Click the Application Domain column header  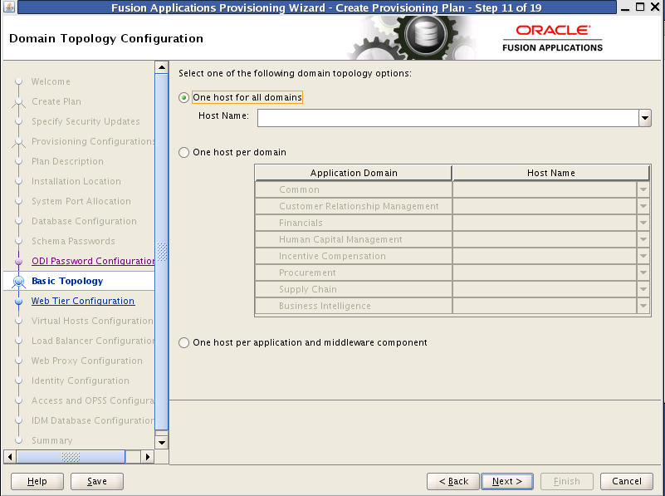[354, 173]
